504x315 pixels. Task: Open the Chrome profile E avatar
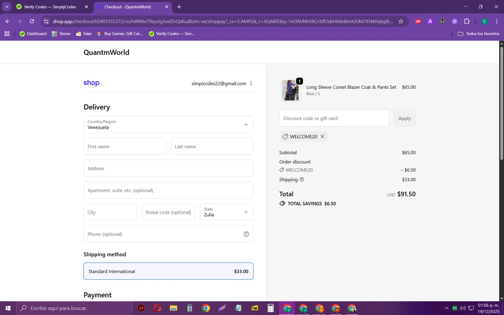[x=485, y=21]
